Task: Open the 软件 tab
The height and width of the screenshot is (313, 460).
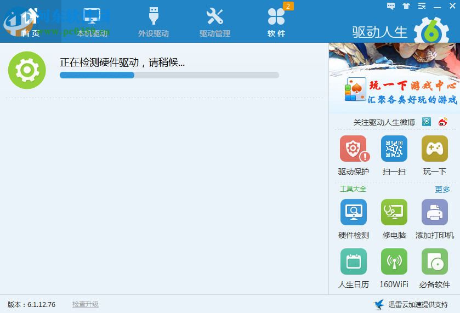Action: click(x=276, y=21)
